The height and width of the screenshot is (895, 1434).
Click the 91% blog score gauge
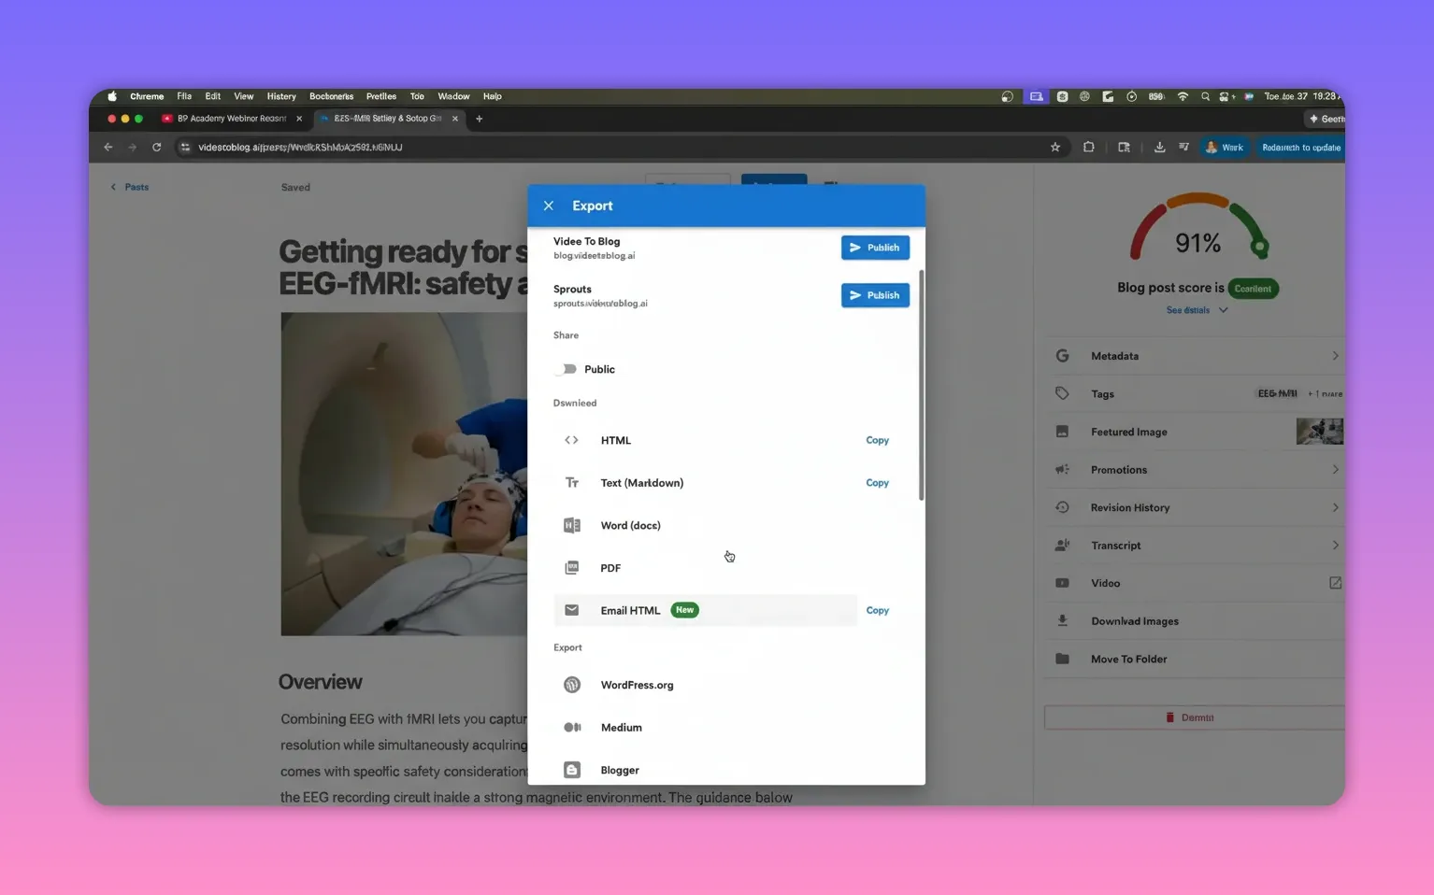(1198, 242)
